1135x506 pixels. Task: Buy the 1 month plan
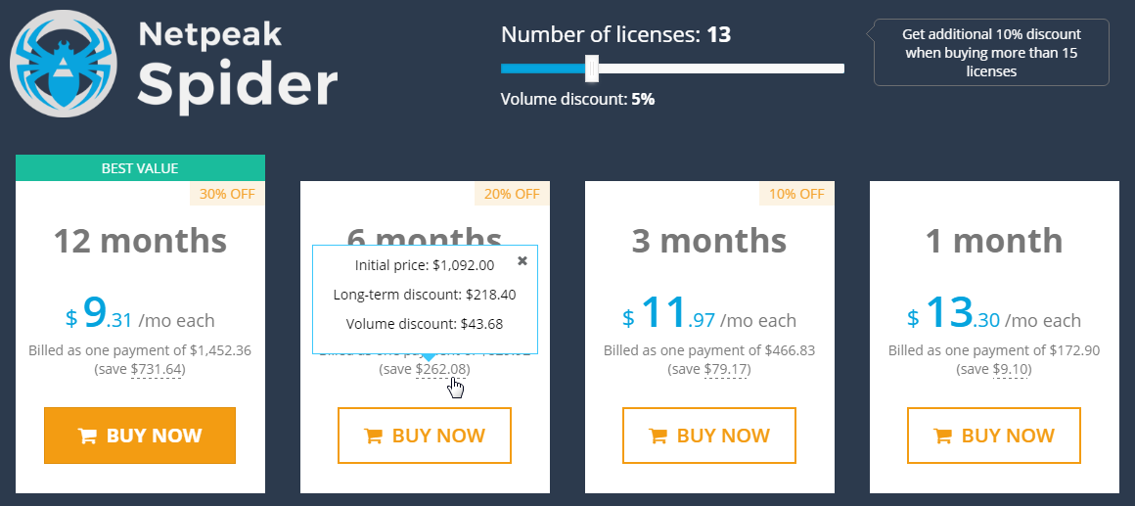pyautogui.click(x=993, y=436)
